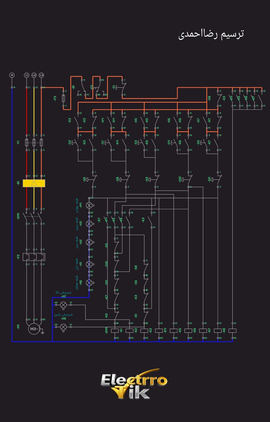Click the F2 thermal overload relay block
The image size is (270, 422).
point(34,257)
